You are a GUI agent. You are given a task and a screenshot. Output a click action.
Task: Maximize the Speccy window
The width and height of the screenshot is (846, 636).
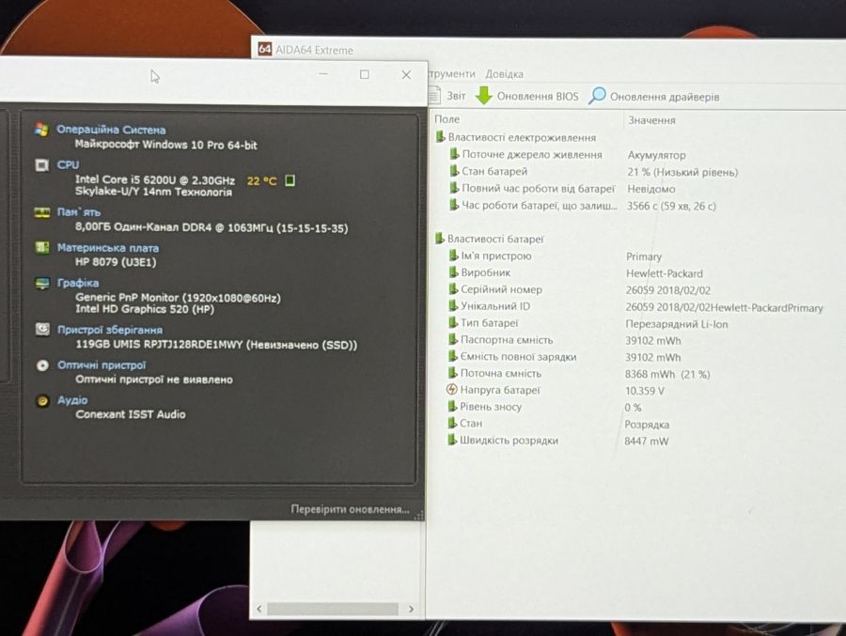point(365,74)
